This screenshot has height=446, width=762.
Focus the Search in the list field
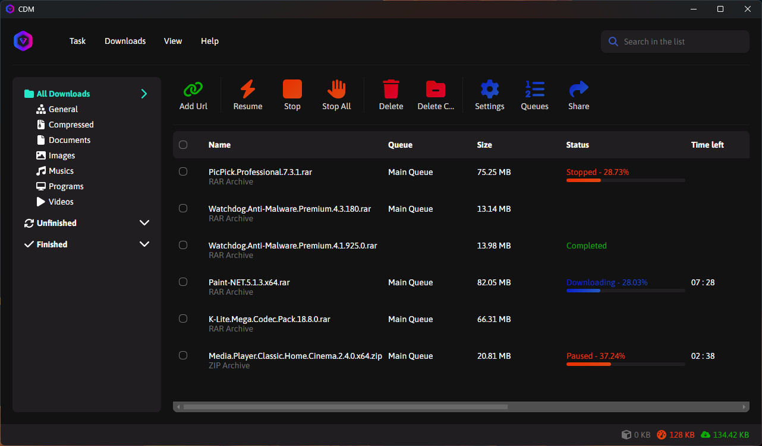pos(675,42)
